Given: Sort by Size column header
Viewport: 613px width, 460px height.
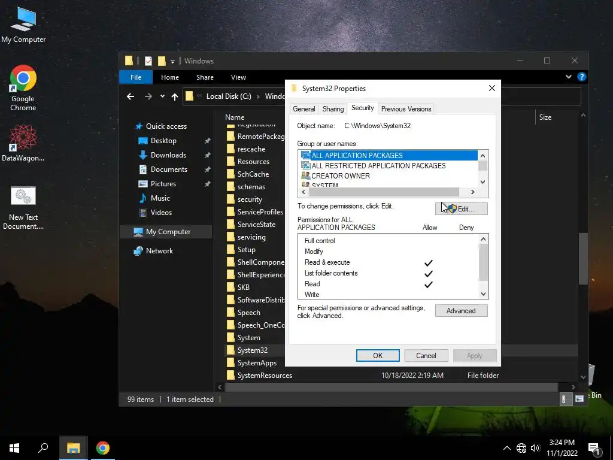Looking at the screenshot, I should pos(545,117).
